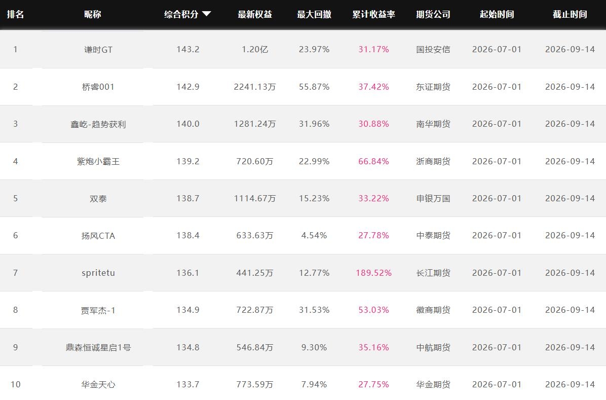606x400 pixels.
Task: Open the 桥睿001 trader profile
Action: [x=98, y=87]
